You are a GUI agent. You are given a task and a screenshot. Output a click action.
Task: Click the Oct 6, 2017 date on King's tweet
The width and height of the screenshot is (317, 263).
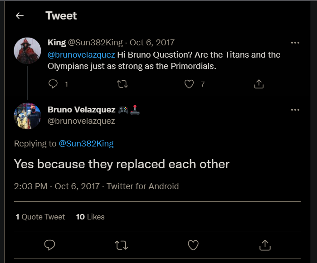coord(152,43)
